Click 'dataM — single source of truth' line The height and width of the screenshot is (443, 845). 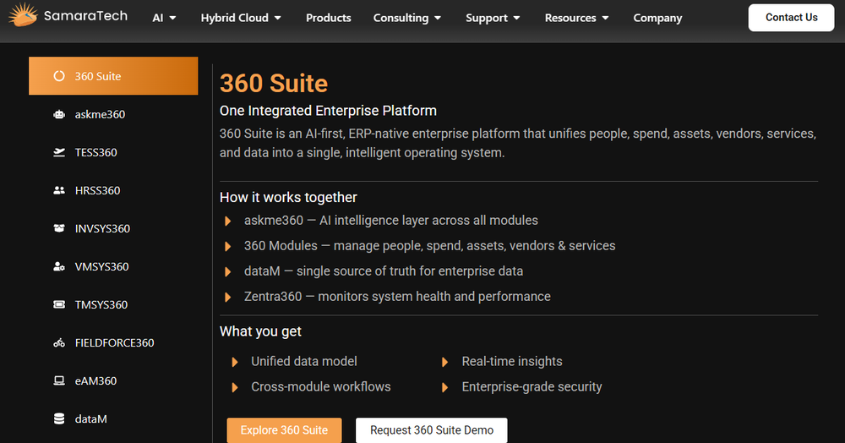click(383, 271)
